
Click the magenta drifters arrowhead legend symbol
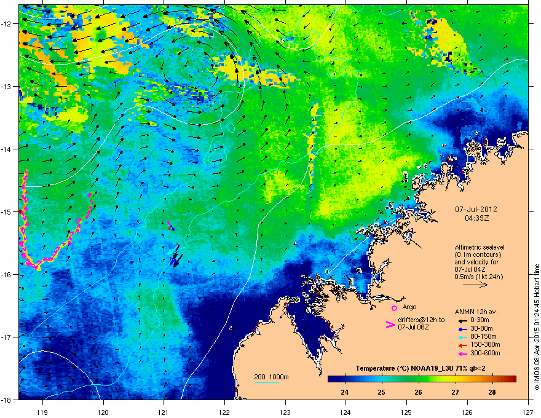pos(390,325)
